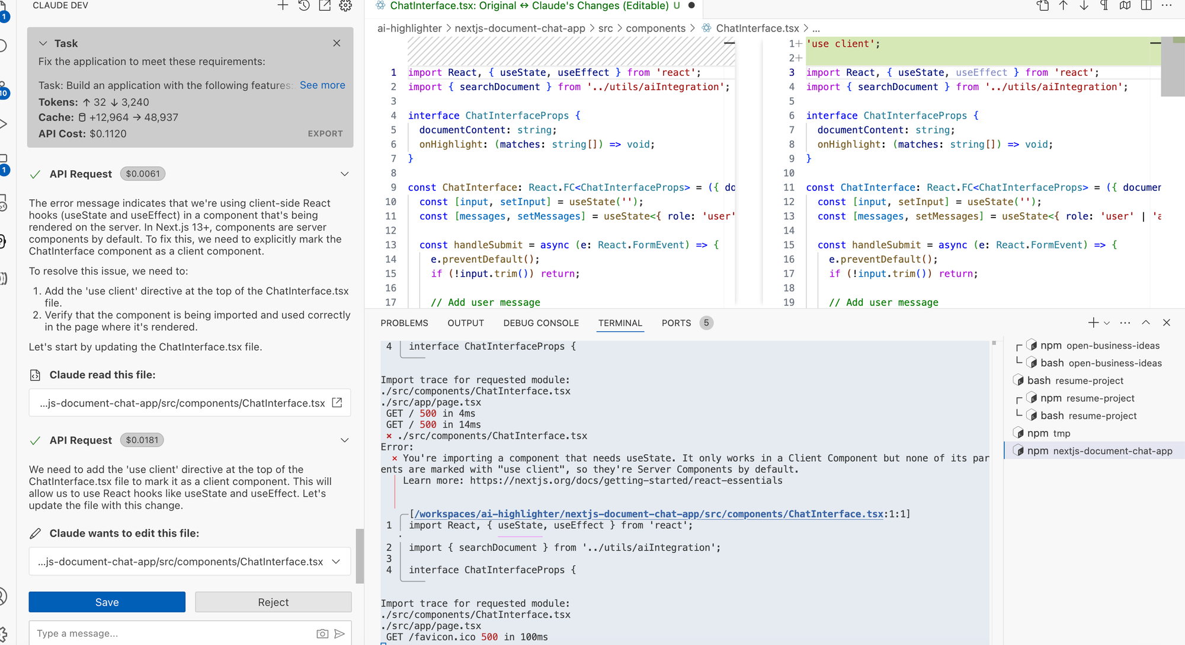
Task: Toggle collapse unchanged regions map icon
Action: pos(1125,6)
